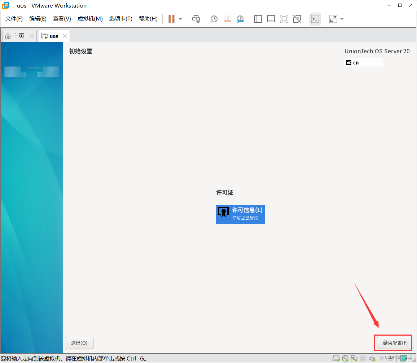Open the power options dropdown arrow

pos(180,19)
